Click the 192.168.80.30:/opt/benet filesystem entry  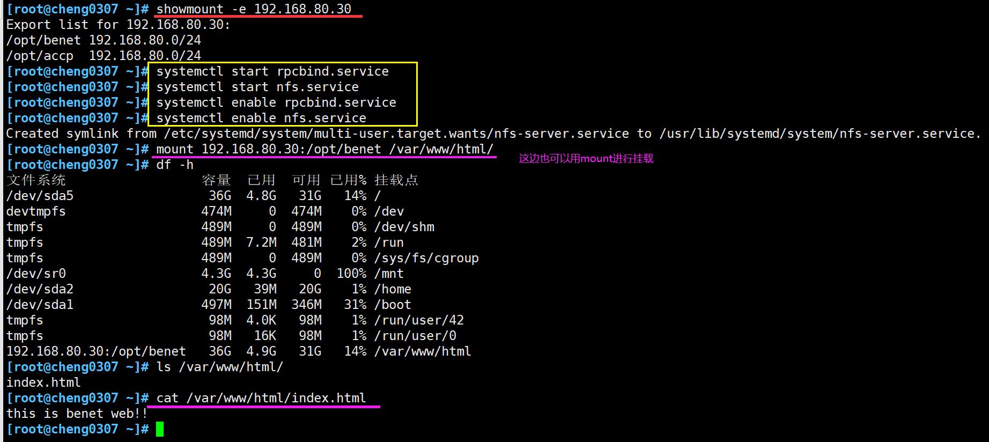tap(96, 351)
